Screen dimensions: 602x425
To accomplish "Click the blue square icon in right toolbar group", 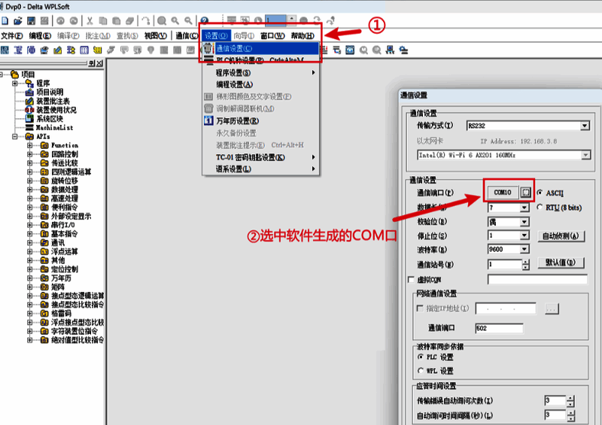I will pos(350,50).
